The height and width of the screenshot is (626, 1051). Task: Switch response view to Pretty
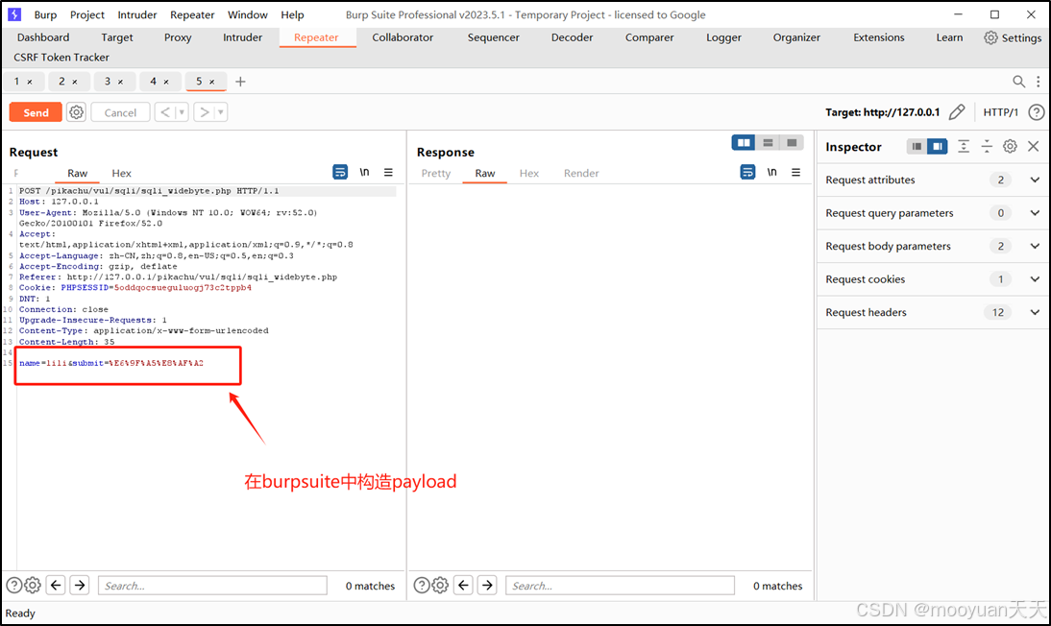(x=436, y=173)
